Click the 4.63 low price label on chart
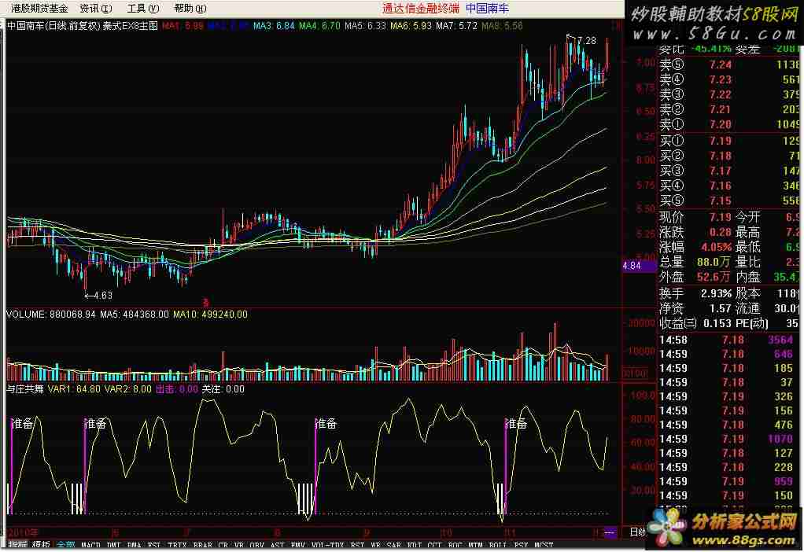 click(102, 295)
